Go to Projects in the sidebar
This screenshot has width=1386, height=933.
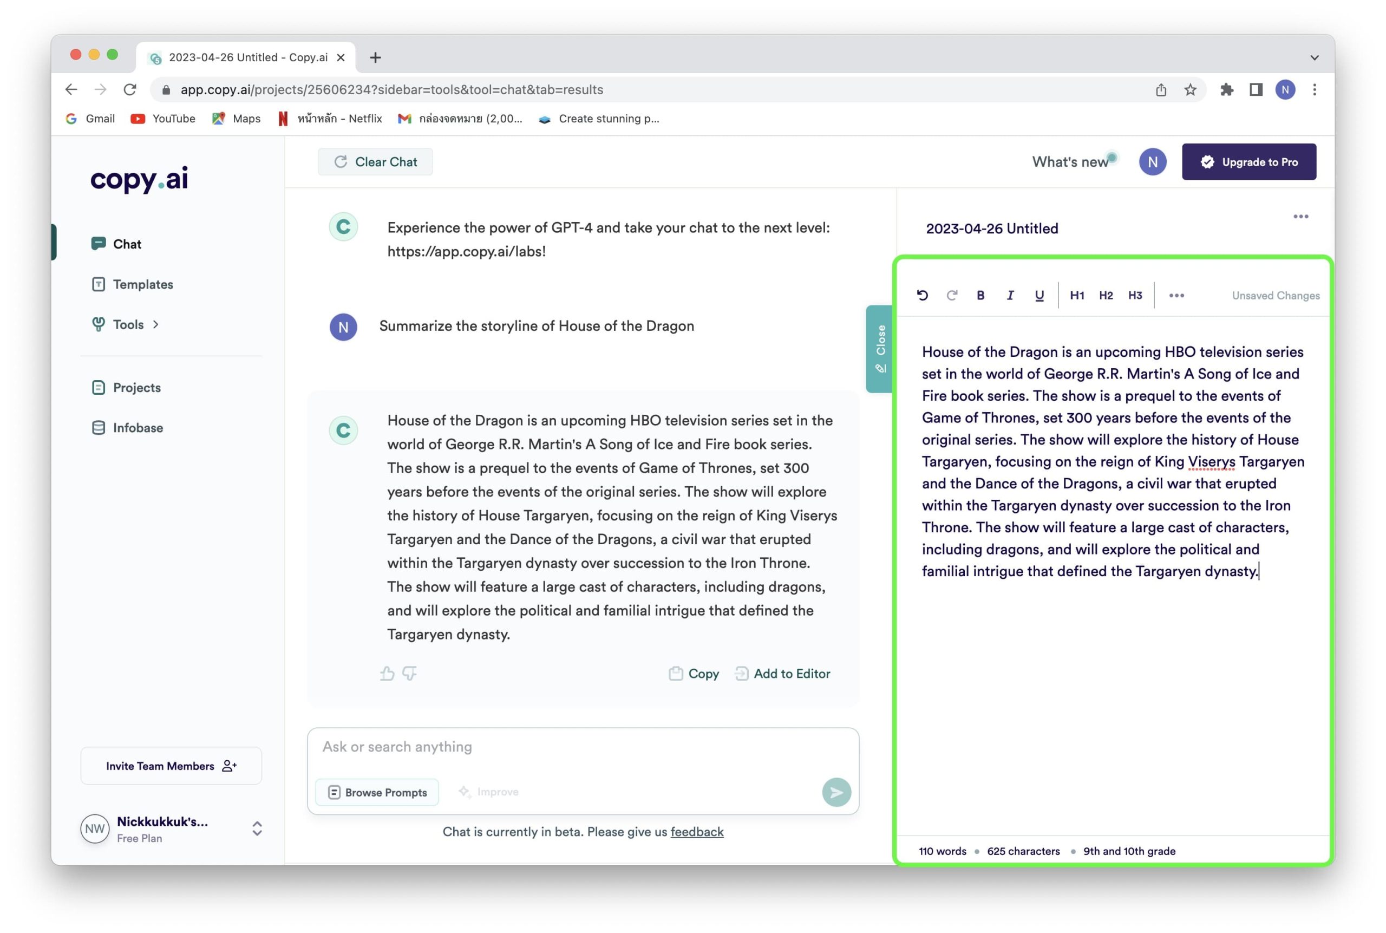point(137,387)
